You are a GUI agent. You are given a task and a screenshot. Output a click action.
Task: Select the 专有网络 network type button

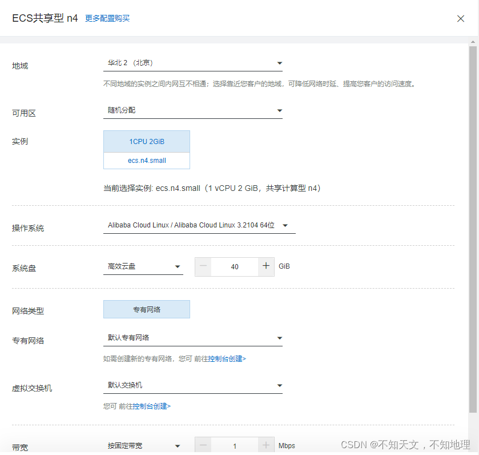pyautogui.click(x=147, y=309)
